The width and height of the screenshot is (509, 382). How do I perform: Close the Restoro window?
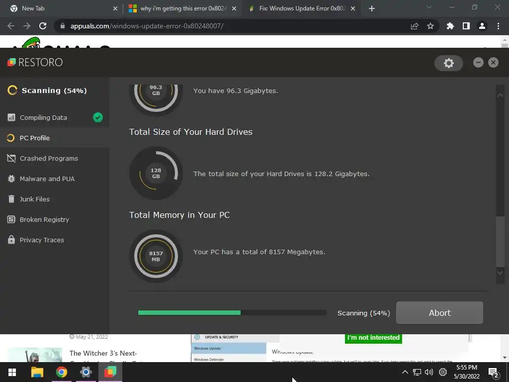pyautogui.click(x=493, y=62)
